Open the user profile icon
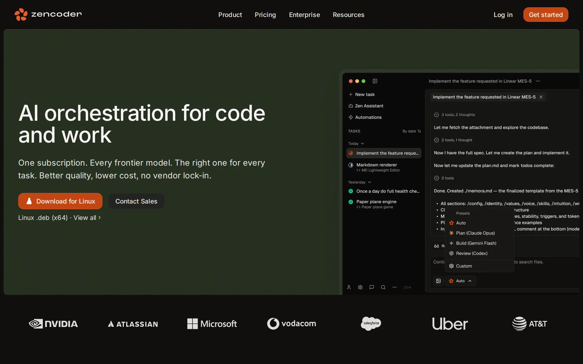Image resolution: width=583 pixels, height=364 pixels. click(x=349, y=287)
